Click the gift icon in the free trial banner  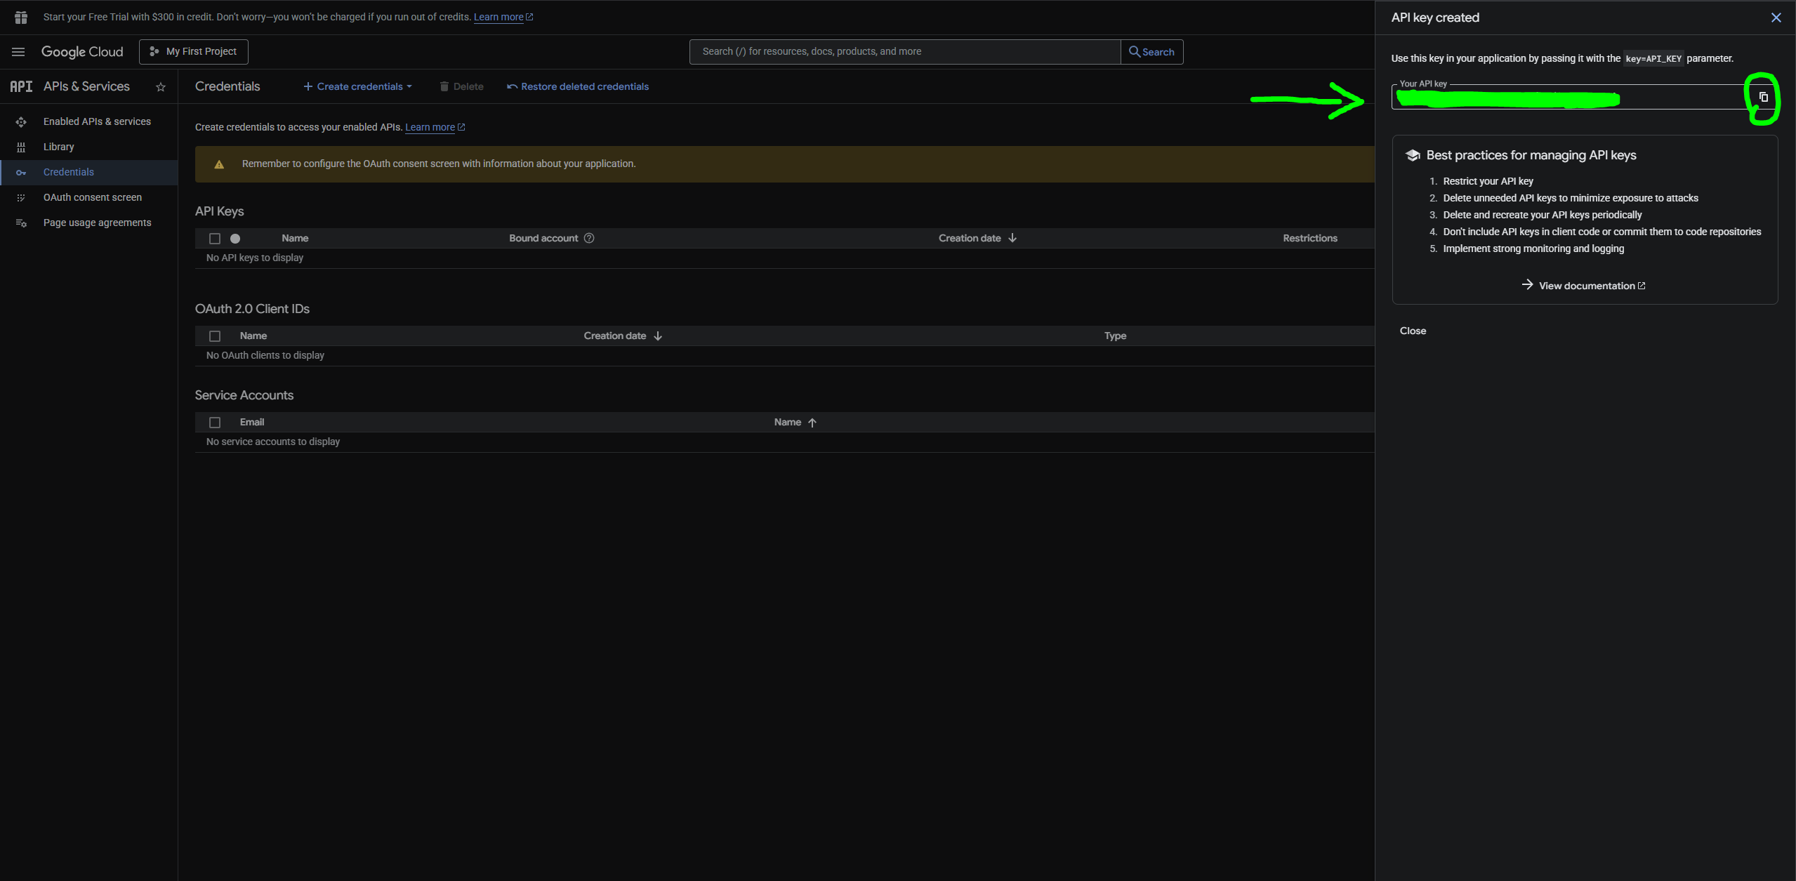pyautogui.click(x=21, y=17)
